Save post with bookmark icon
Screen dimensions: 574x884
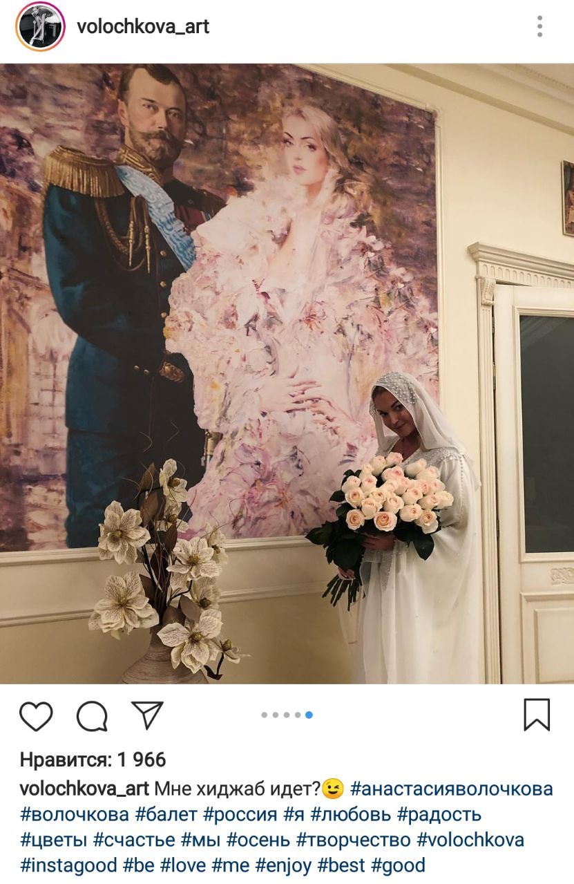point(537,715)
